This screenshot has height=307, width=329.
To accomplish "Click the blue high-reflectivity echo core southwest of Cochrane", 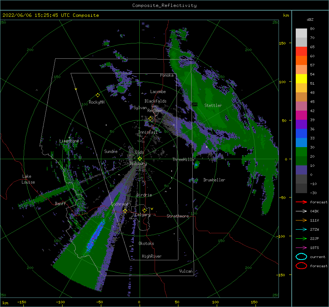I will tap(96, 236).
